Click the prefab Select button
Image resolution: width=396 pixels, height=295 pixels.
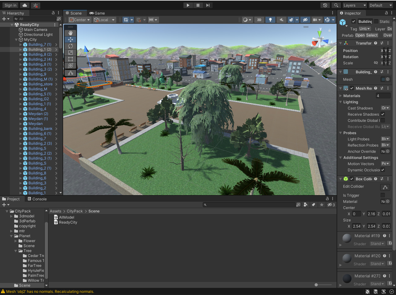tap(372, 35)
